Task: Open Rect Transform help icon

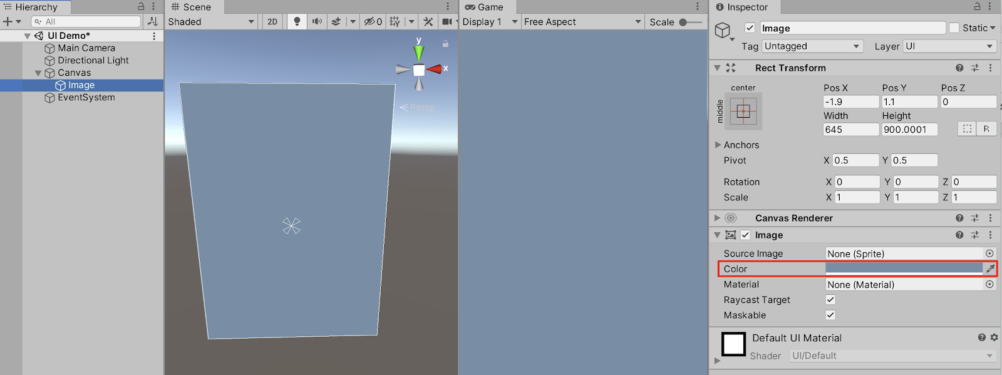Action: (959, 68)
